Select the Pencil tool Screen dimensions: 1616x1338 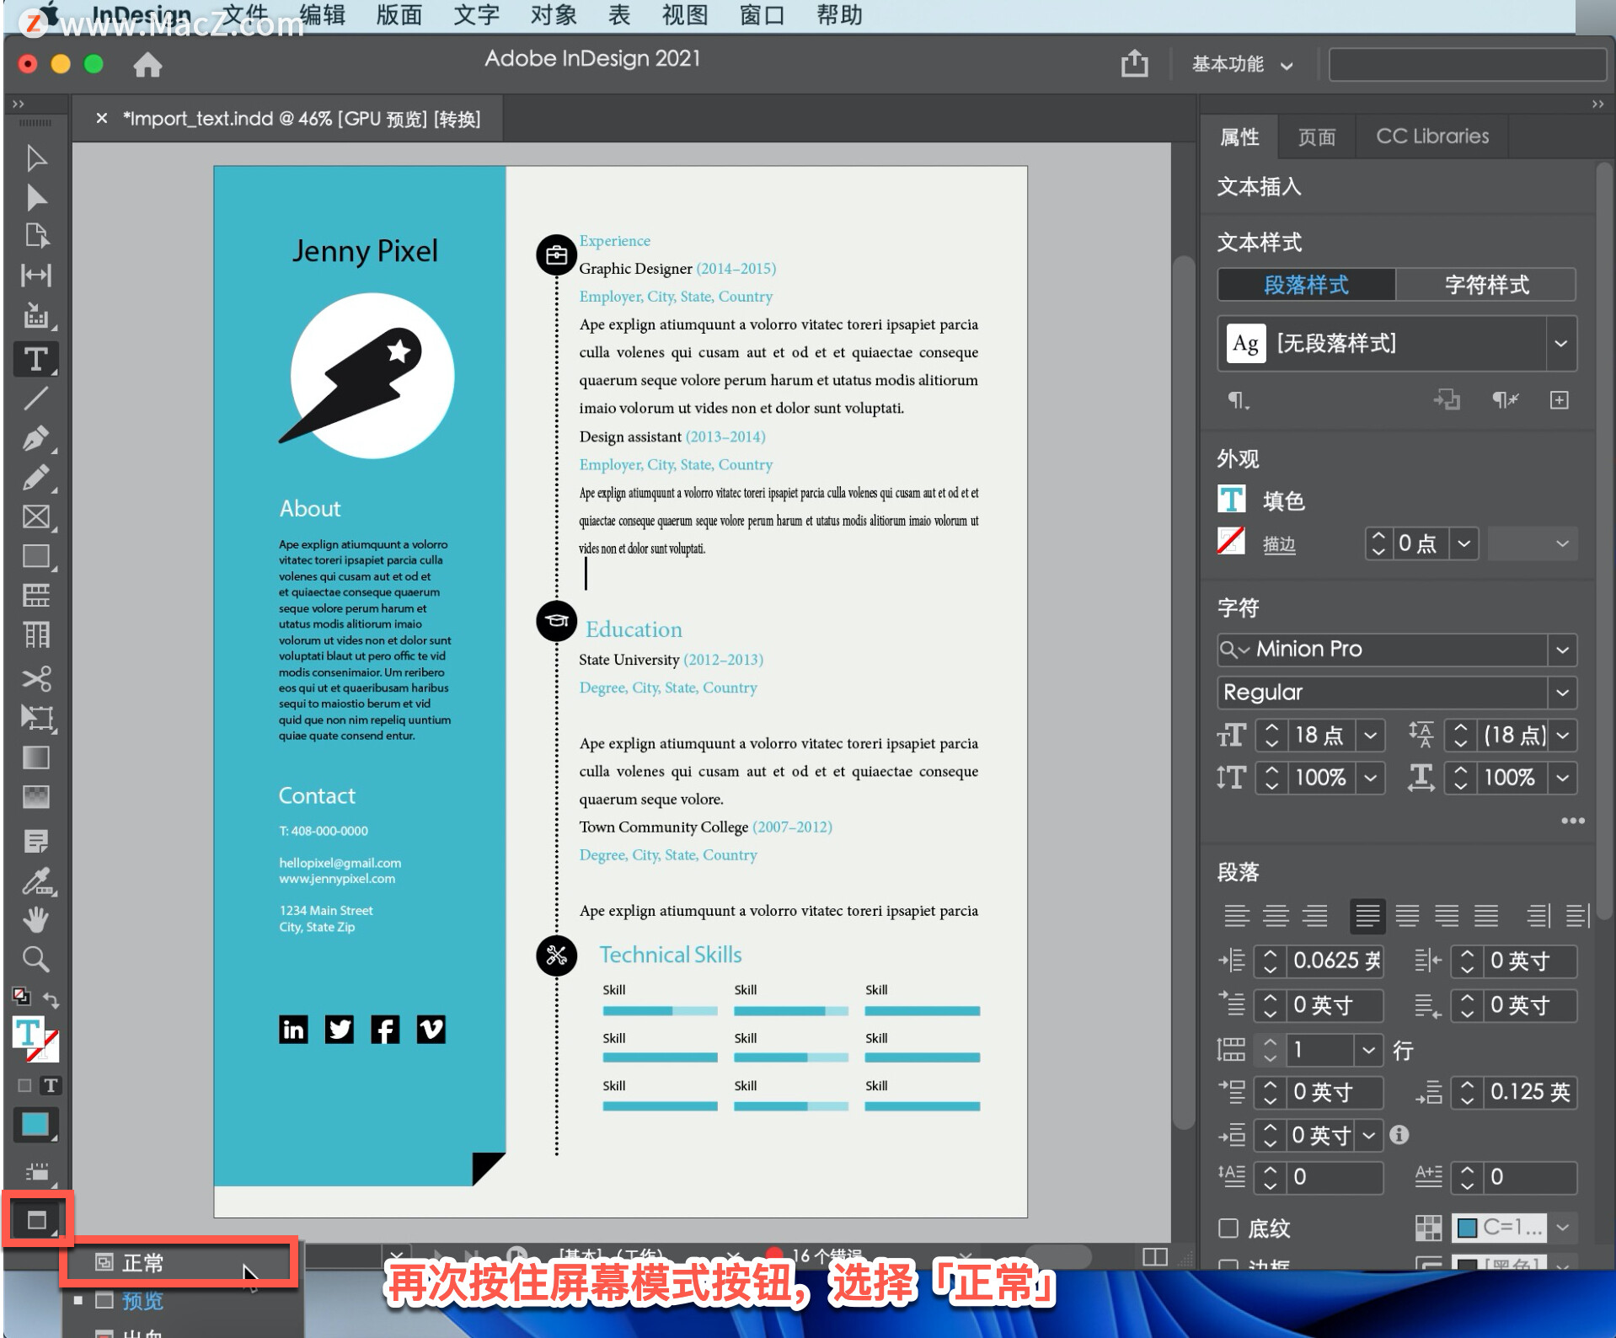click(35, 478)
